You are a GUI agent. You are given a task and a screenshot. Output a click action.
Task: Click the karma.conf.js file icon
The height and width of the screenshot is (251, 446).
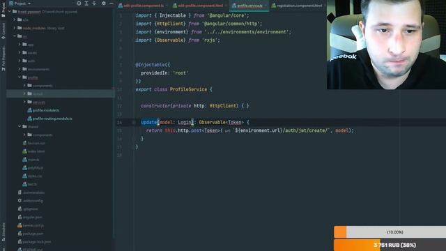20,226
